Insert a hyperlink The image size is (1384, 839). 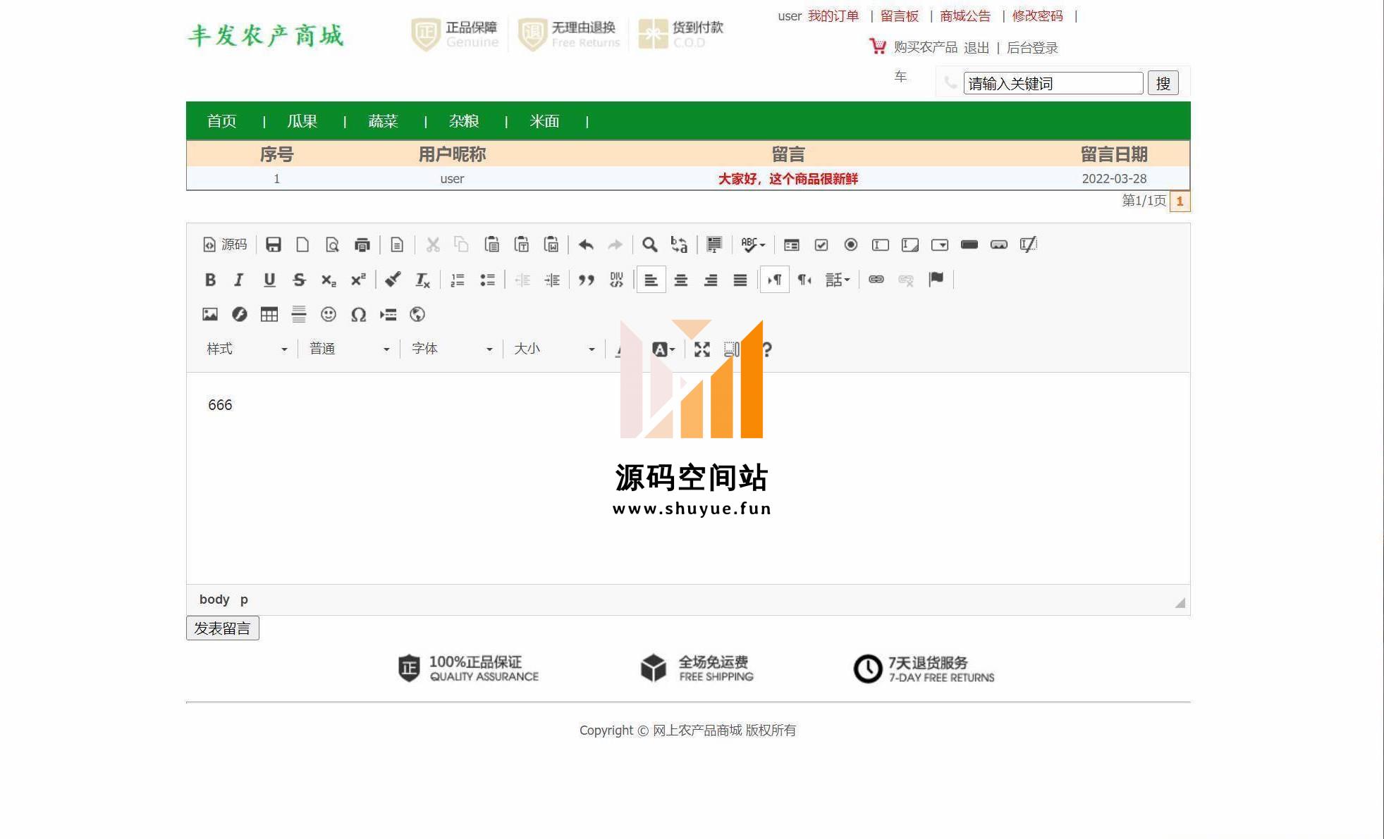coord(876,280)
